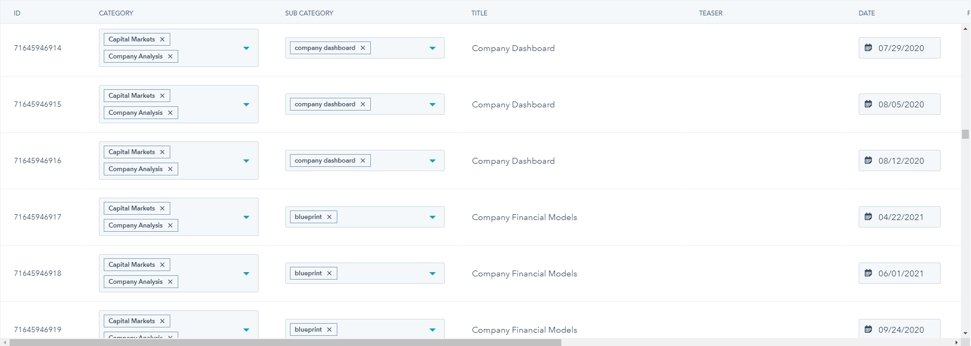Sort by the CATEGORY column header
Viewport: 971px width, 346px height.
116,13
